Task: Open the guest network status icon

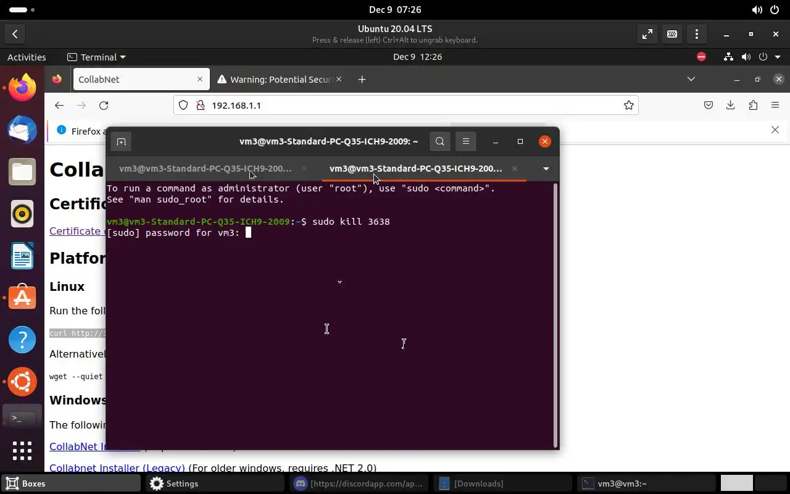Action: click(729, 57)
